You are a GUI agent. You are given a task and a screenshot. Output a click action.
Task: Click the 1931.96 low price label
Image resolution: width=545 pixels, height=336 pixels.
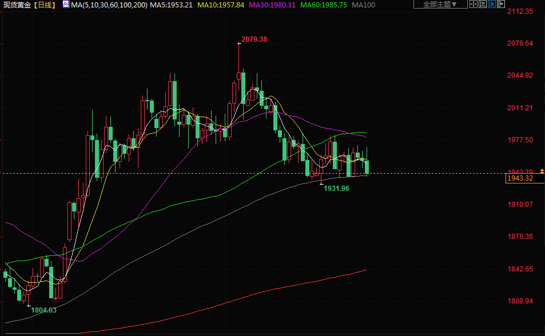pyautogui.click(x=336, y=188)
